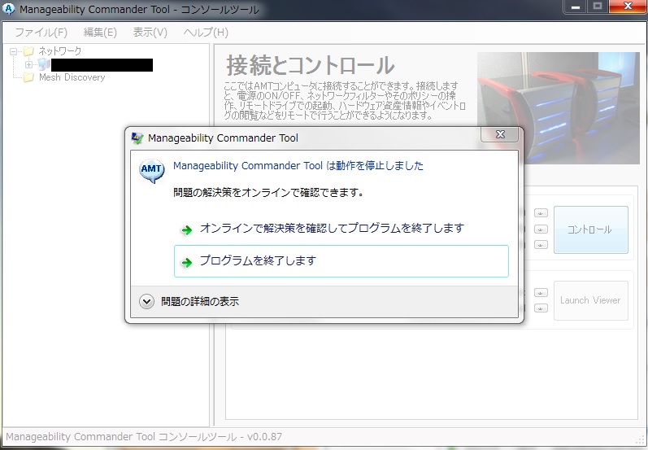648x450 pixels.
Task: Click the computer icon beside the redacted tree node
Action: coord(43,64)
